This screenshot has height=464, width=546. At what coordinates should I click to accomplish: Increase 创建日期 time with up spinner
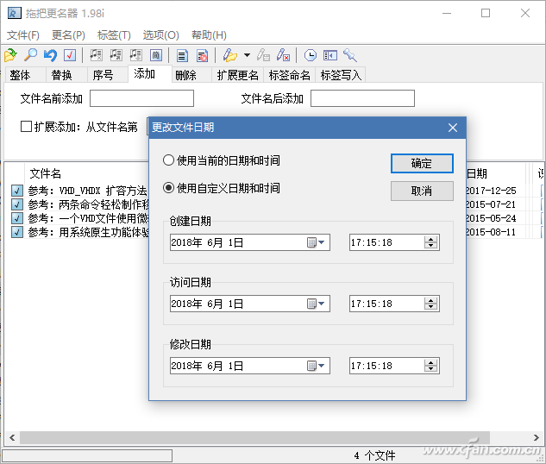click(x=431, y=239)
